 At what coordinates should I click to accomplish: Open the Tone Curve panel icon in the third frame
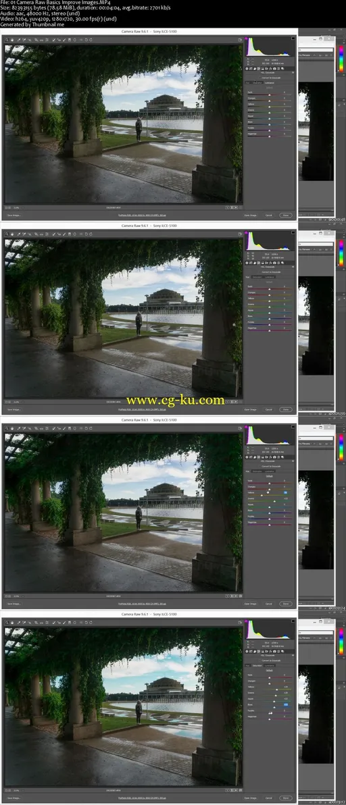pos(251,457)
